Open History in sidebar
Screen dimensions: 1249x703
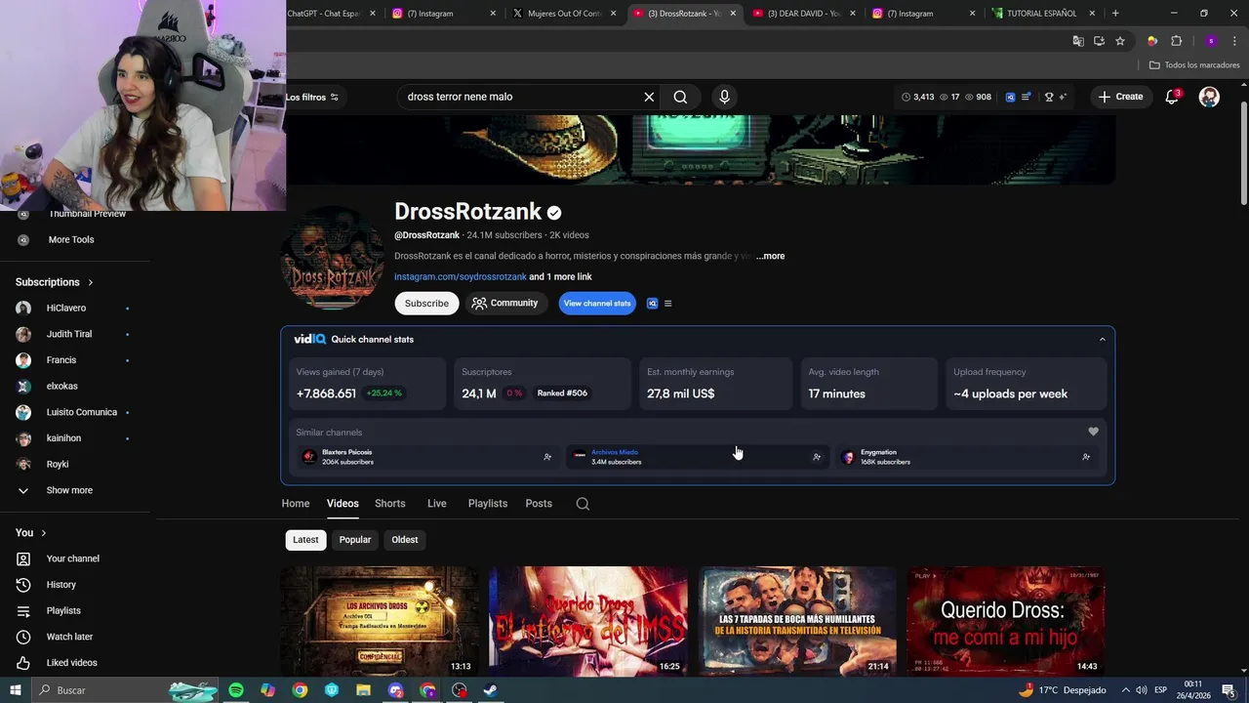[x=60, y=585]
